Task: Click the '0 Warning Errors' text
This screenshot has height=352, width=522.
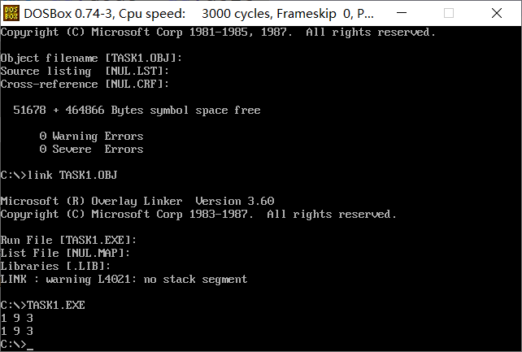Action: (x=91, y=136)
